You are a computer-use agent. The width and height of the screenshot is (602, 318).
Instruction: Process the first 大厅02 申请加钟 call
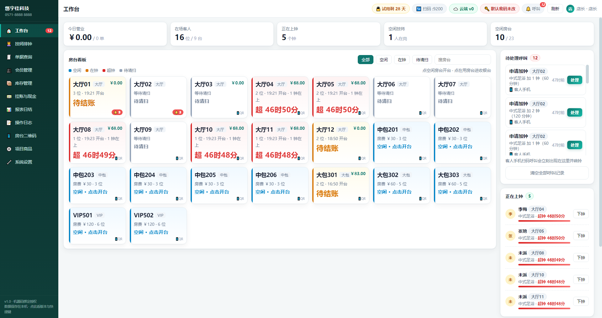point(575,80)
